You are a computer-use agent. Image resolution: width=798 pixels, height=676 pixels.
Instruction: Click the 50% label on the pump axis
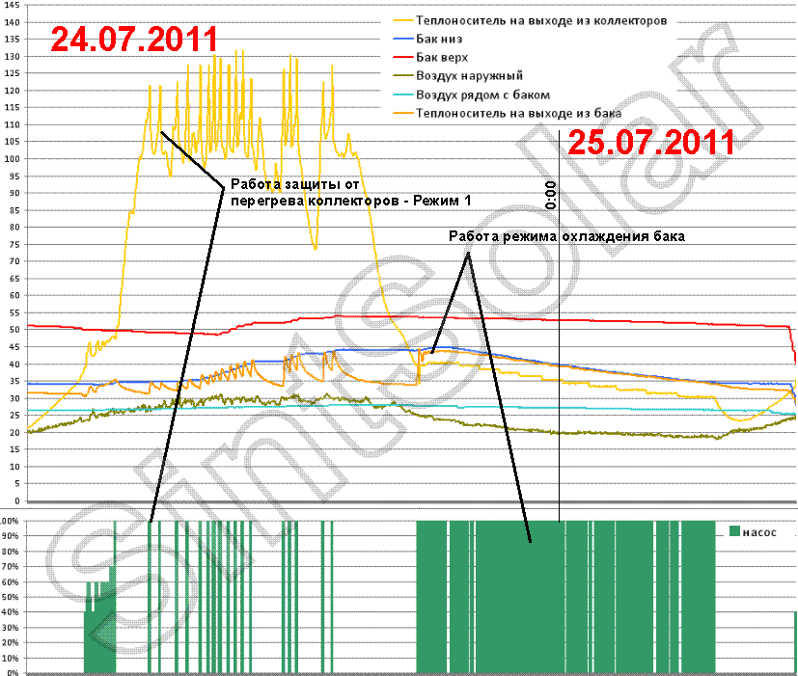(11, 597)
